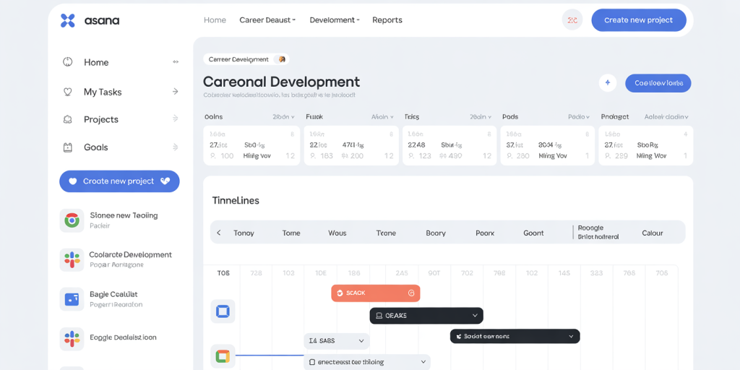Expand the chevron on the black OEAKS bar

475,316
